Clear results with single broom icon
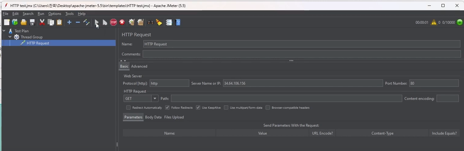Screen dimensions: 464x151 pos(132,22)
